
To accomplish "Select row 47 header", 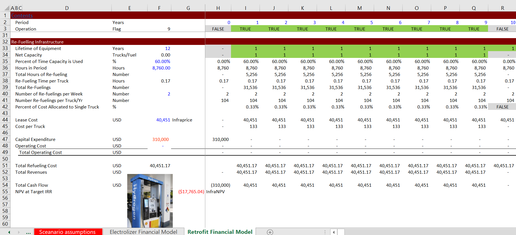I will [5, 139].
